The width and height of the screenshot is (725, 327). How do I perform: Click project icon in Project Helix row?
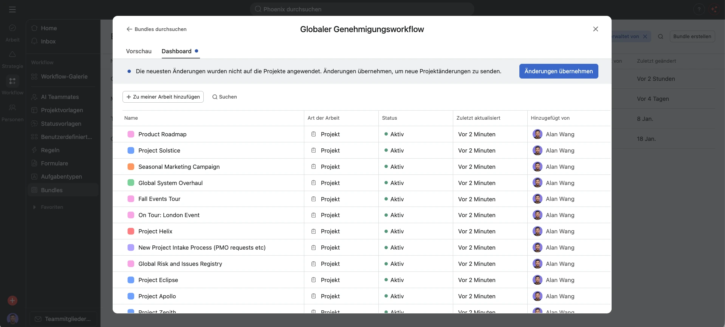(313, 231)
